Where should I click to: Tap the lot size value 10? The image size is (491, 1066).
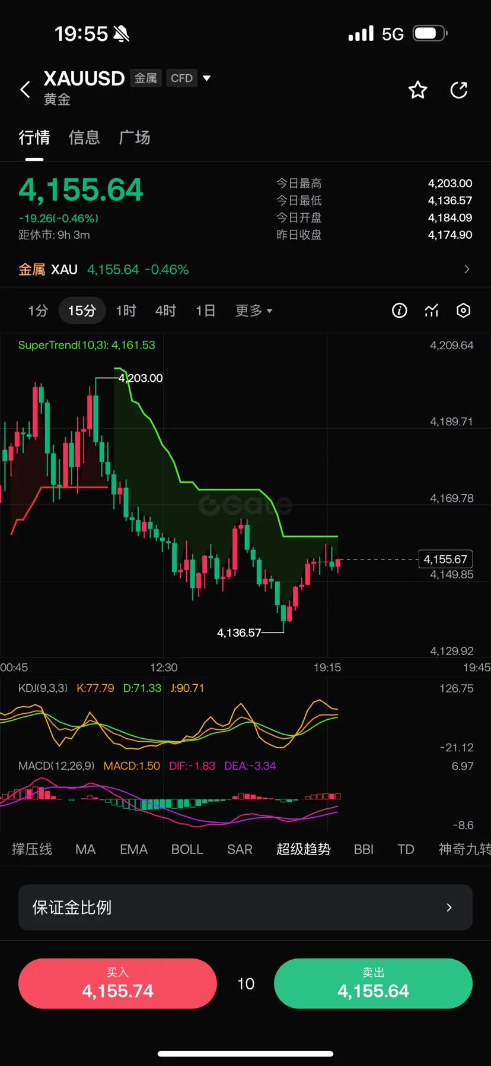coord(245,984)
